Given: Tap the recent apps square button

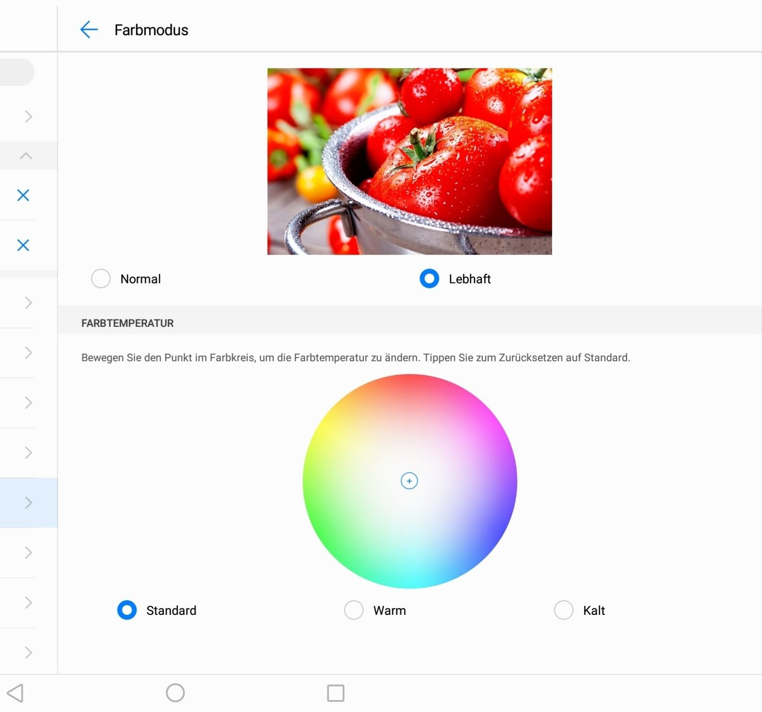Looking at the screenshot, I should click(x=336, y=693).
